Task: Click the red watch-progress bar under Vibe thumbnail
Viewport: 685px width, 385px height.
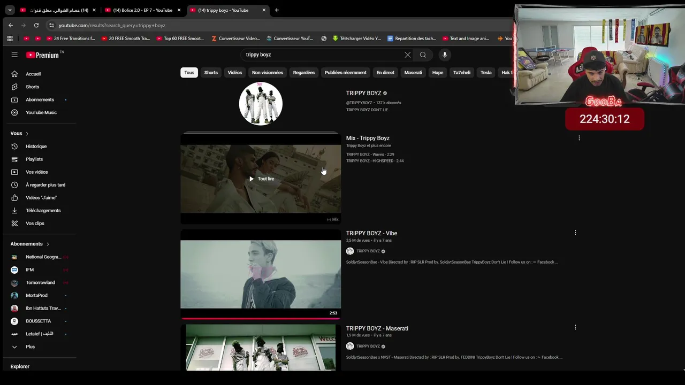Action: 261,318
